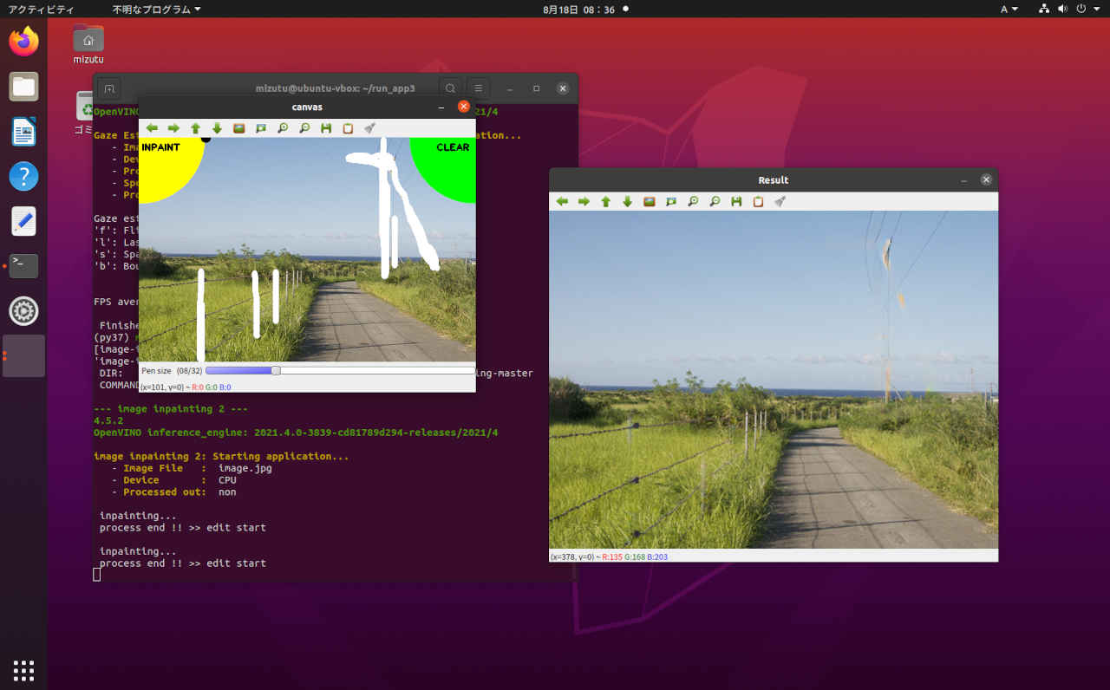Open display properties via the brush icon on canvas

369,127
